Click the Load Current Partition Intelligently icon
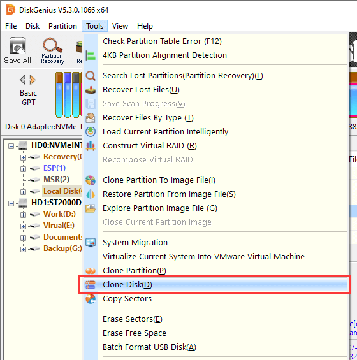The width and height of the screenshot is (357, 360). (x=91, y=132)
